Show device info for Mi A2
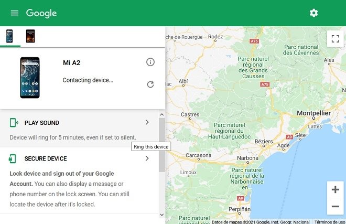This screenshot has height=224, width=346. coord(150,62)
